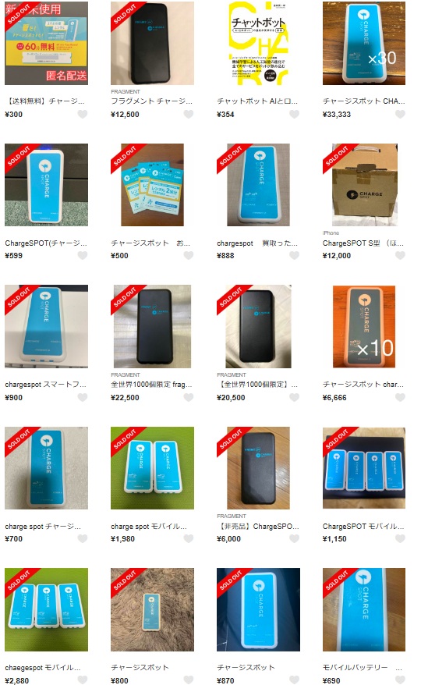
Task: Open the x30 ChargeSPOT product image
Action: tap(364, 43)
